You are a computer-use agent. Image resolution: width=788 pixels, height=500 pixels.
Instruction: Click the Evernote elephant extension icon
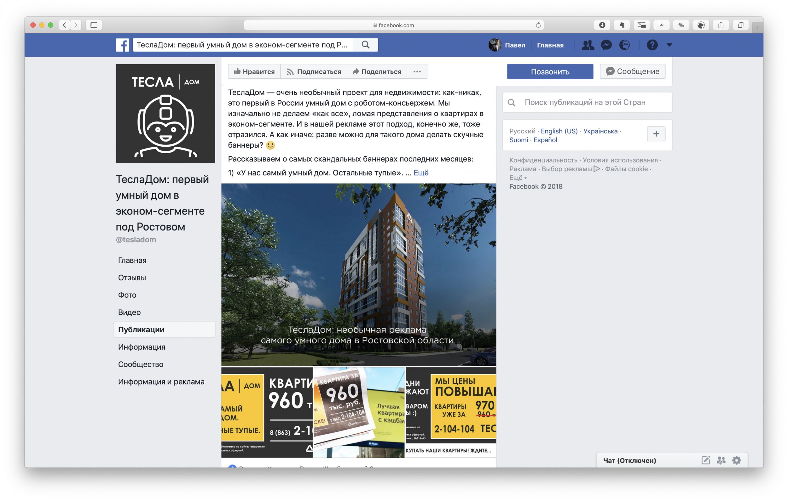[x=622, y=25]
